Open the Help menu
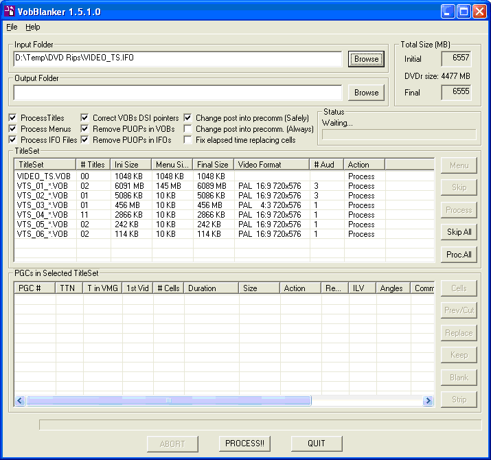491x460 pixels. click(x=33, y=27)
